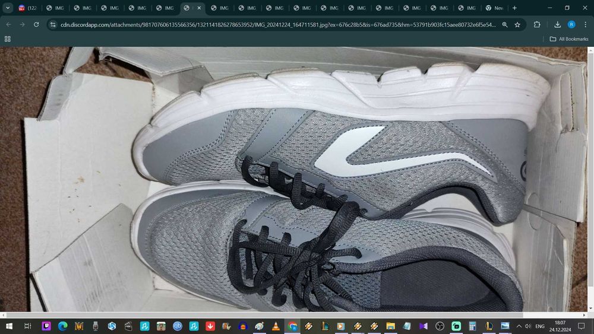This screenshot has width=594, height=334.
Task: Open Streamlabs from the taskbar
Action: click(x=456, y=326)
